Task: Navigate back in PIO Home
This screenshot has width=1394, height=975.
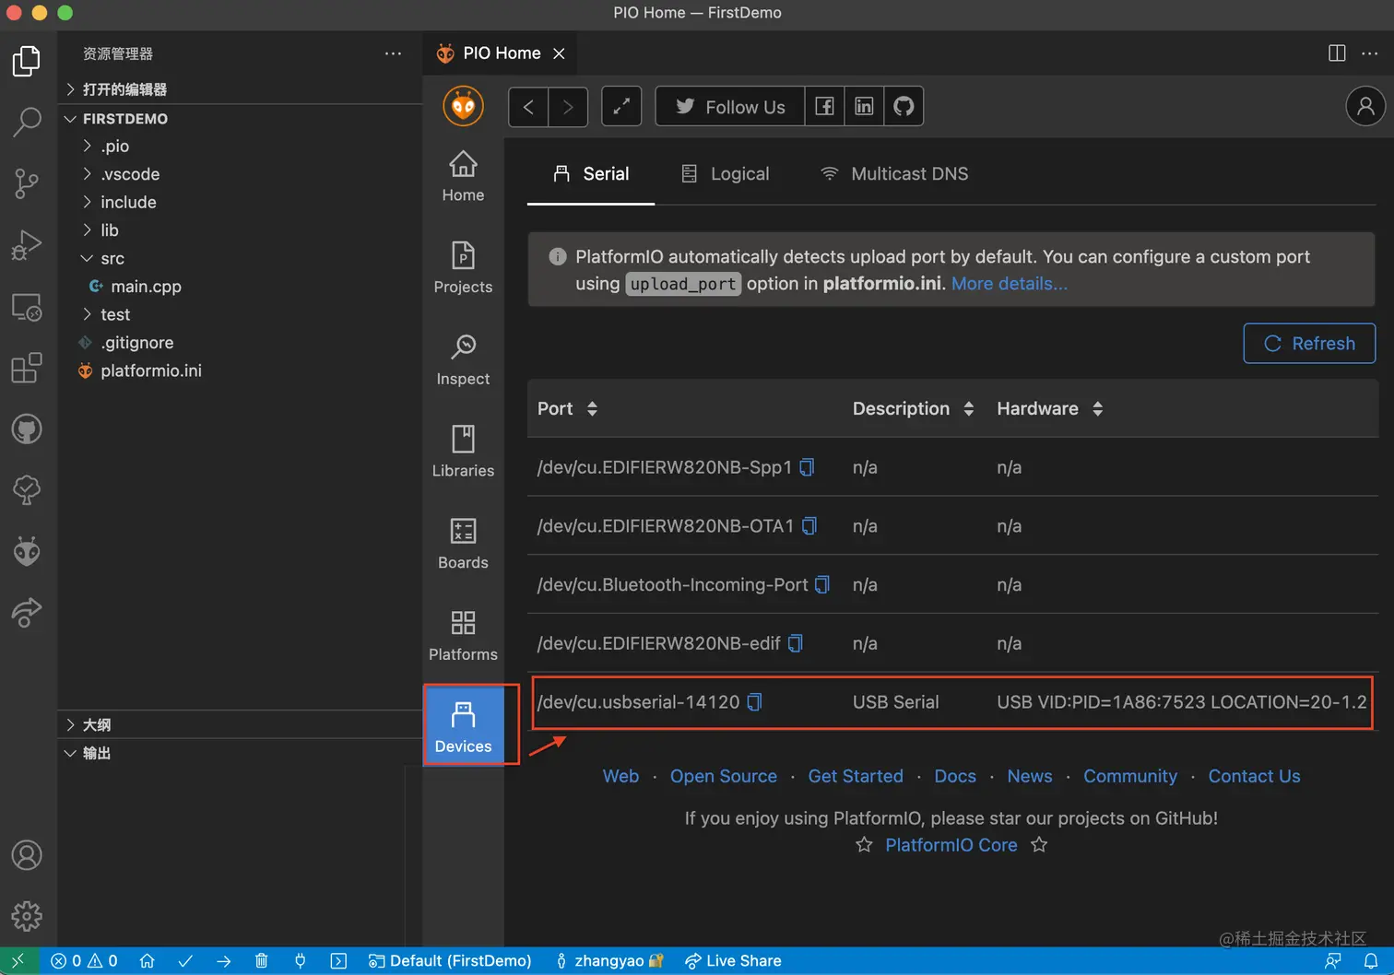Action: click(528, 107)
